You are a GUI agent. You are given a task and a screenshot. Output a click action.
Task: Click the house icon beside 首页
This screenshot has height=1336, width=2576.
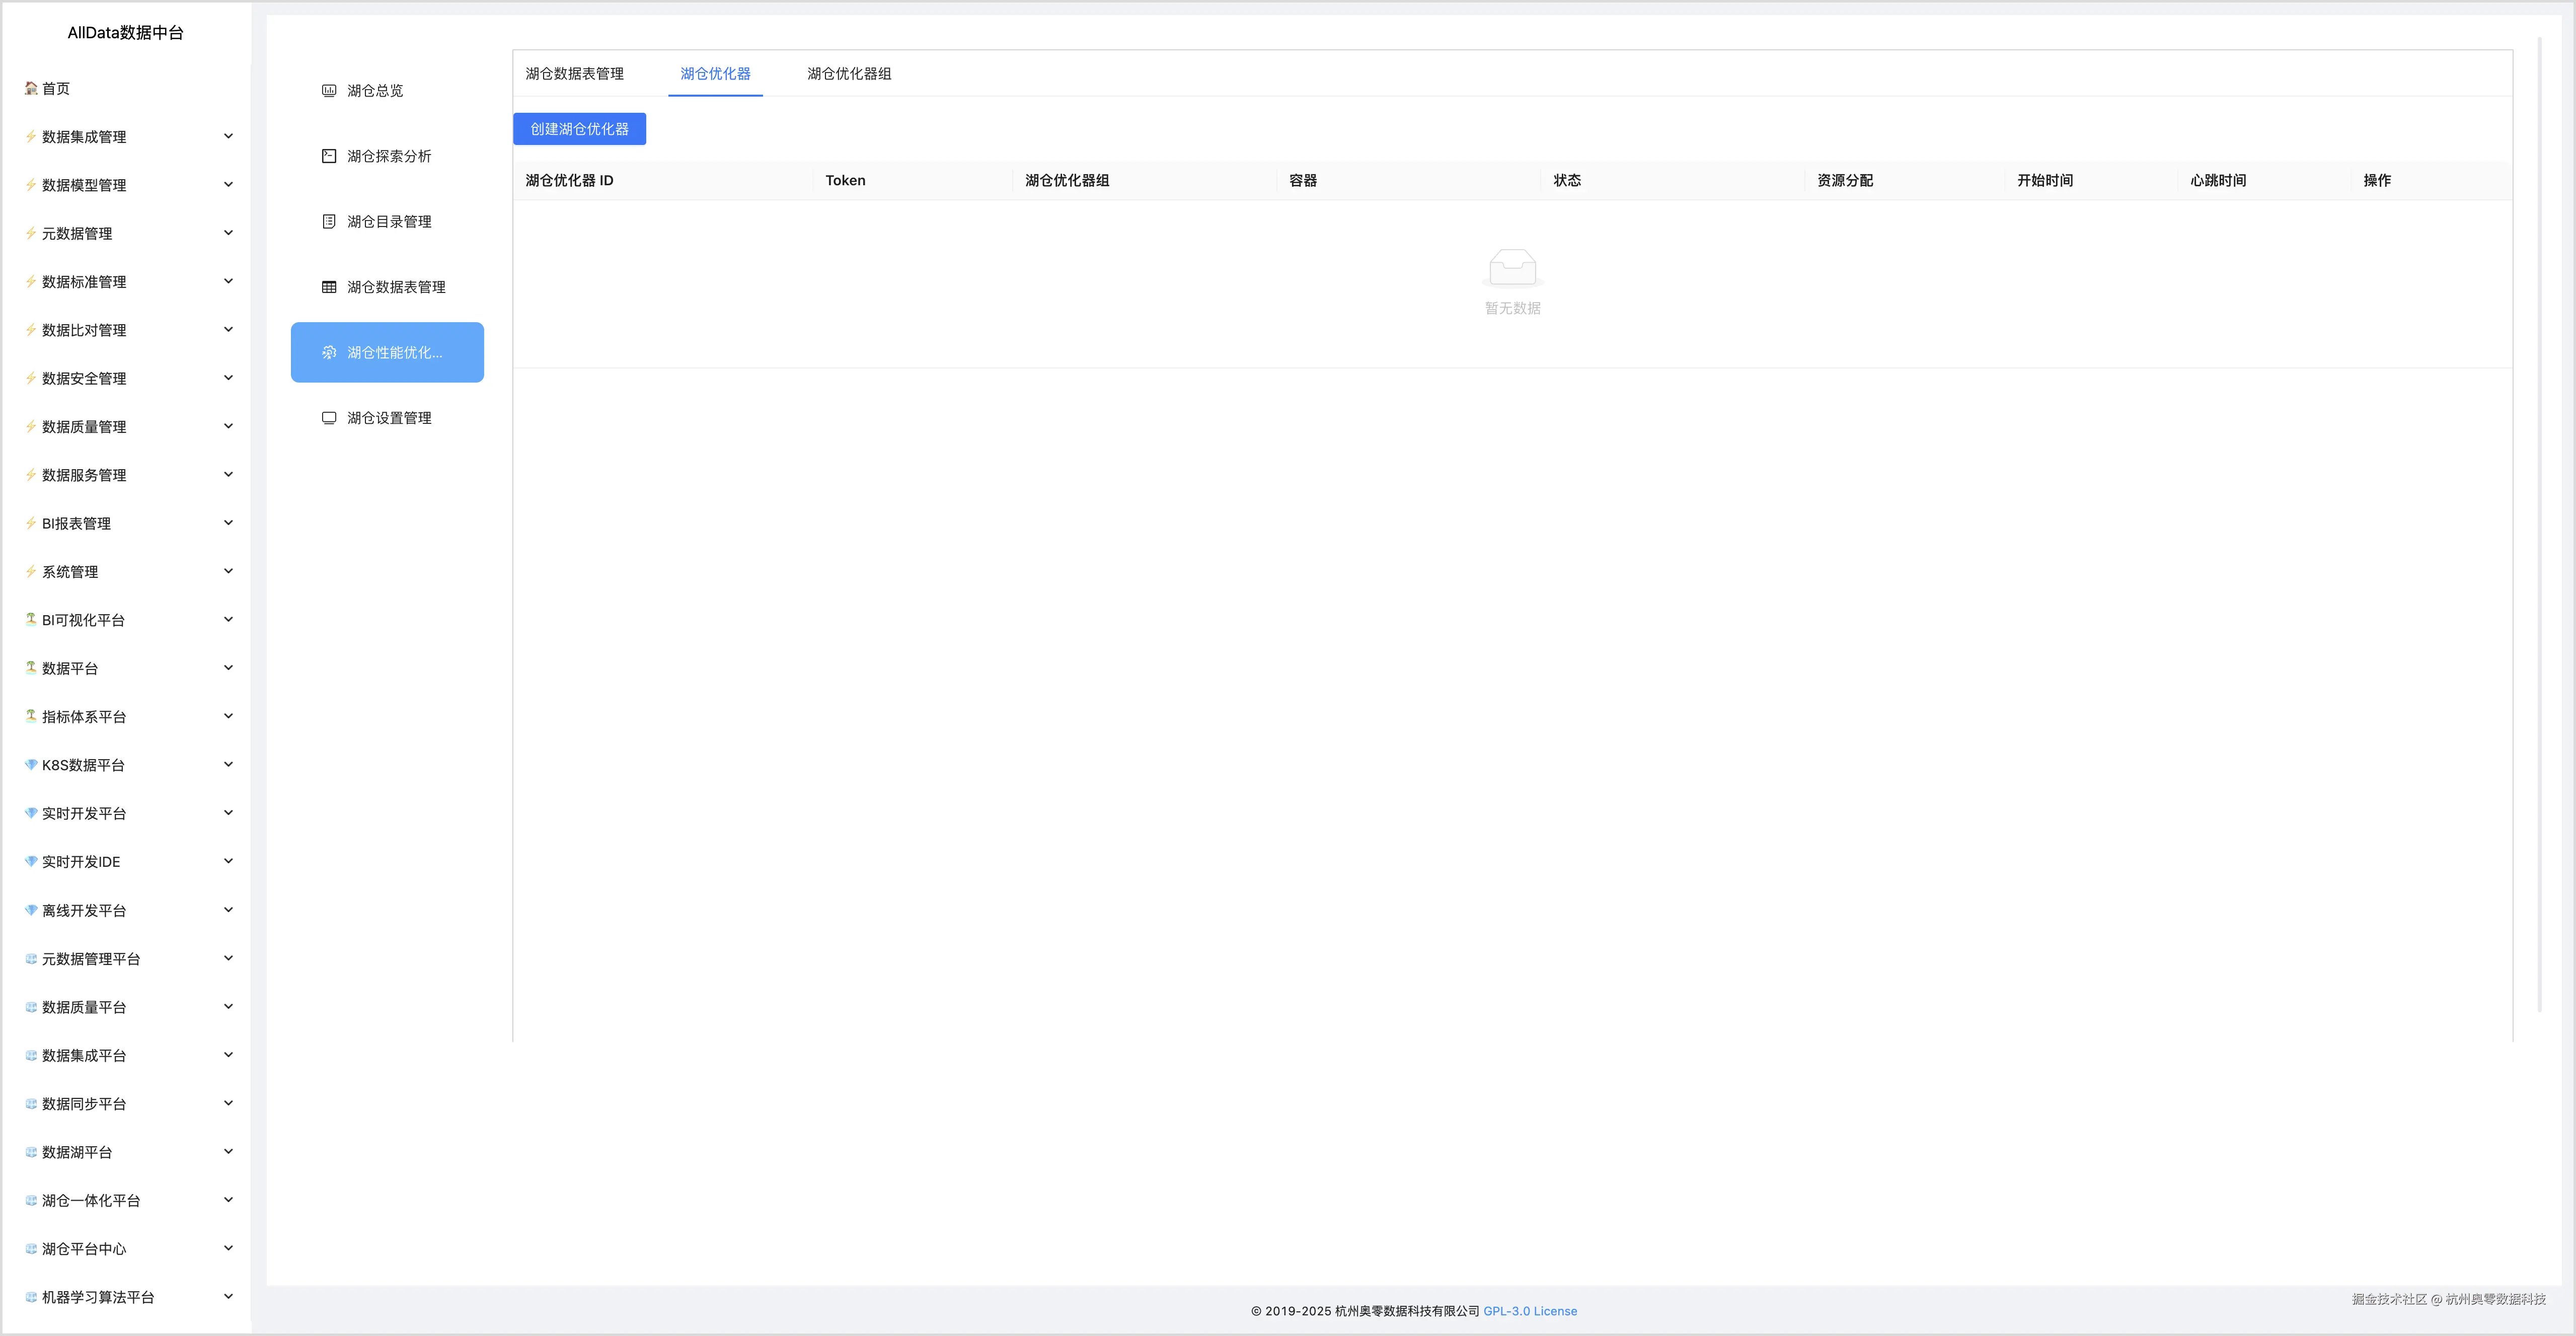tap(31, 88)
